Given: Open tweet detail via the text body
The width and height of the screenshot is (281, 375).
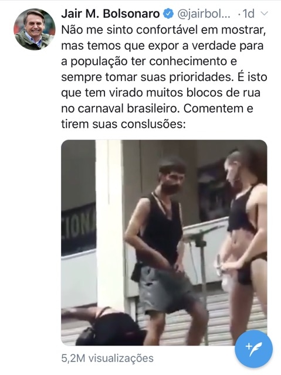Looking at the screenshot, I should point(164,77).
